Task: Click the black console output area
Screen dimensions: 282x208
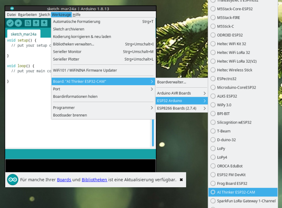Action: coord(80,166)
